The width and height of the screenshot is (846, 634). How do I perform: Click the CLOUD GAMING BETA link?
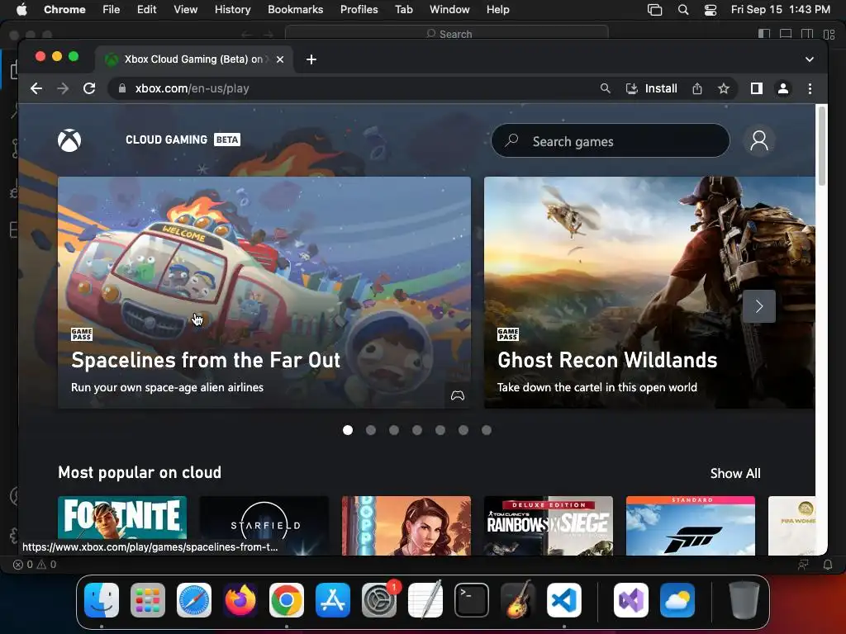(x=183, y=140)
